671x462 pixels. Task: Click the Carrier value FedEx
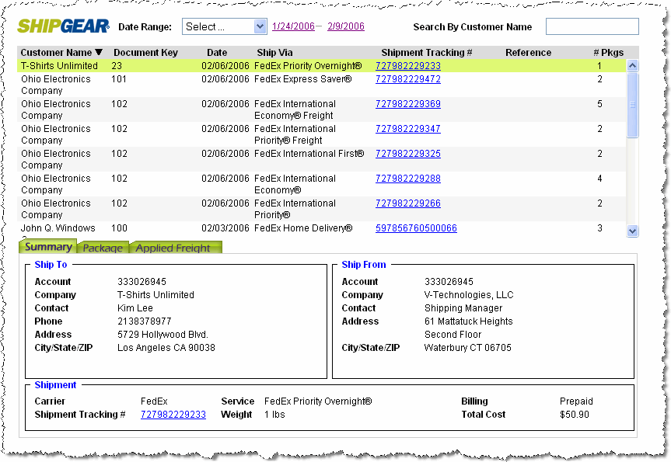coord(154,401)
